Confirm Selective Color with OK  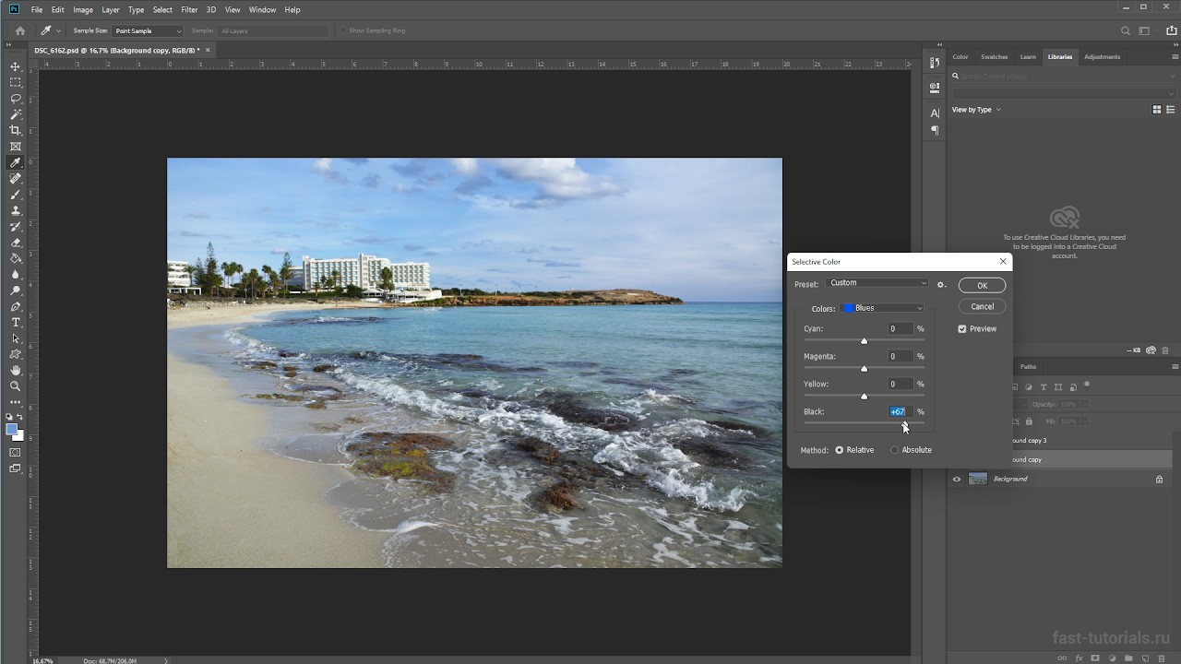[x=982, y=286]
